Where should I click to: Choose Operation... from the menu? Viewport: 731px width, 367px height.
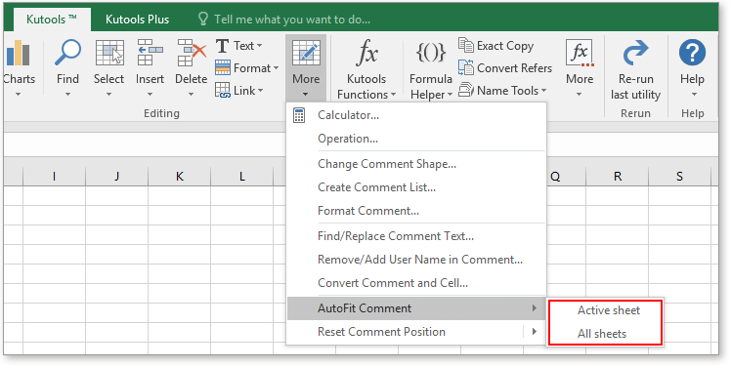pos(416,139)
